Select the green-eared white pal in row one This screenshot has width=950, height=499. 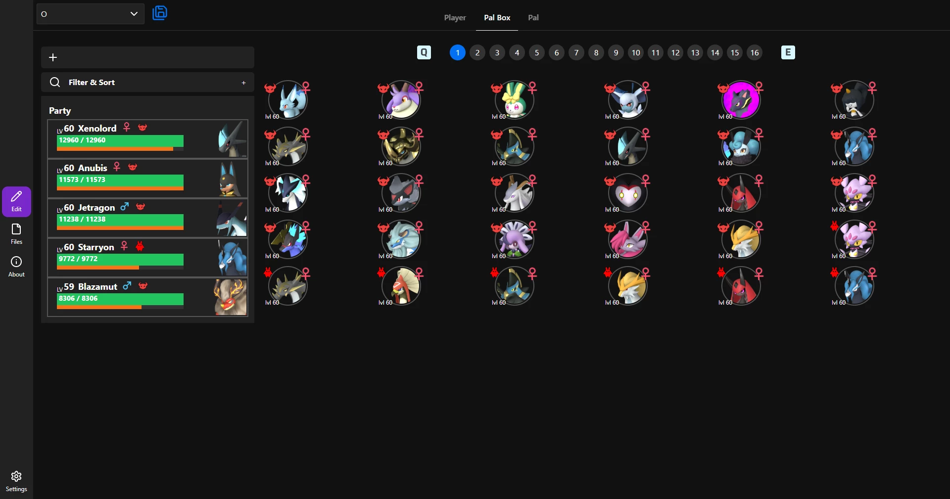pyautogui.click(x=514, y=100)
